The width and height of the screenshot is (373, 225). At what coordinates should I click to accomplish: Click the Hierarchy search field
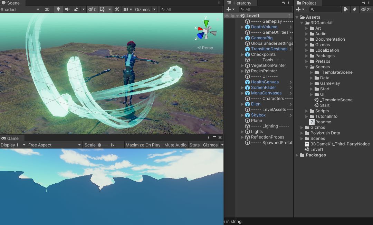(x=266, y=9)
